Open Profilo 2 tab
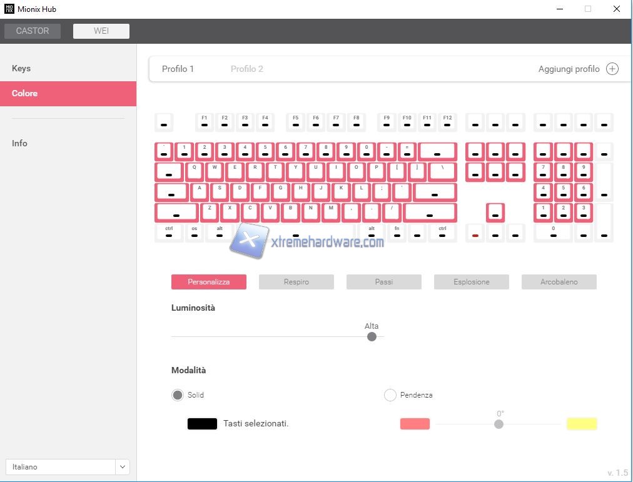The image size is (633, 482). 247,69
